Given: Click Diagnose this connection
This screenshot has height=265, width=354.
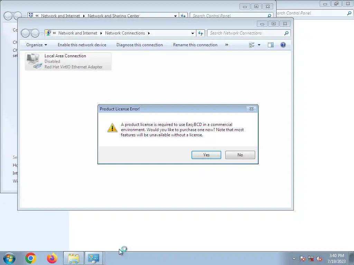Looking at the screenshot, I should (x=140, y=45).
